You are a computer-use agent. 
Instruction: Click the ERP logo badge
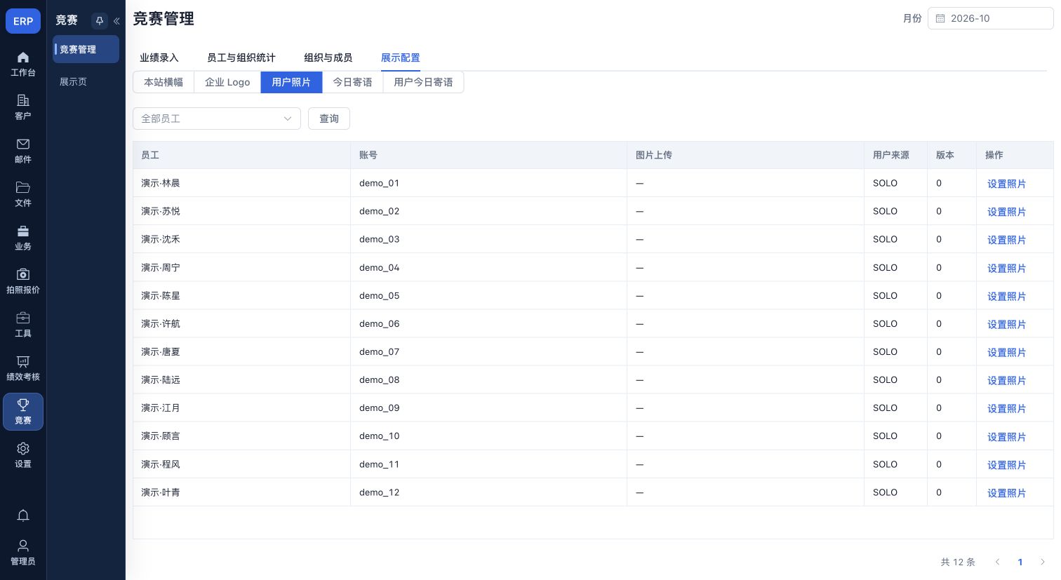23,21
